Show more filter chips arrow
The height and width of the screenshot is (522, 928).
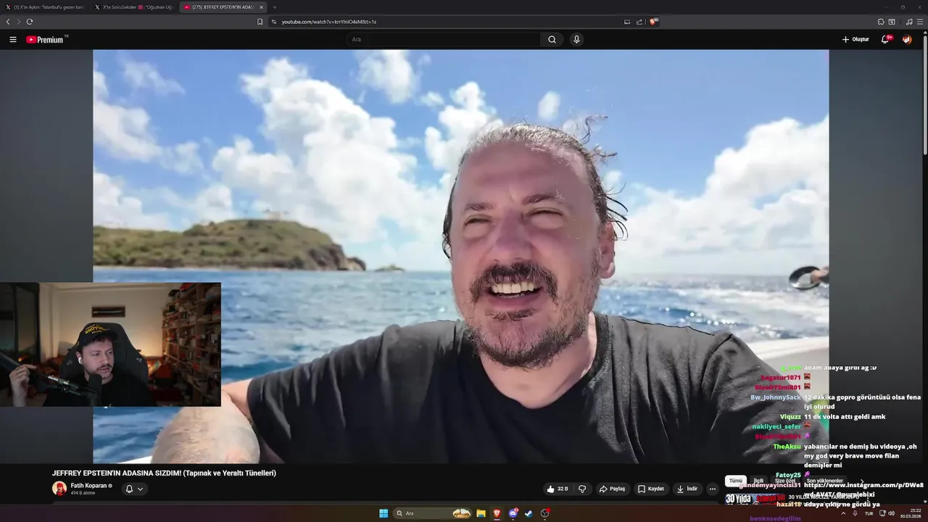click(861, 481)
